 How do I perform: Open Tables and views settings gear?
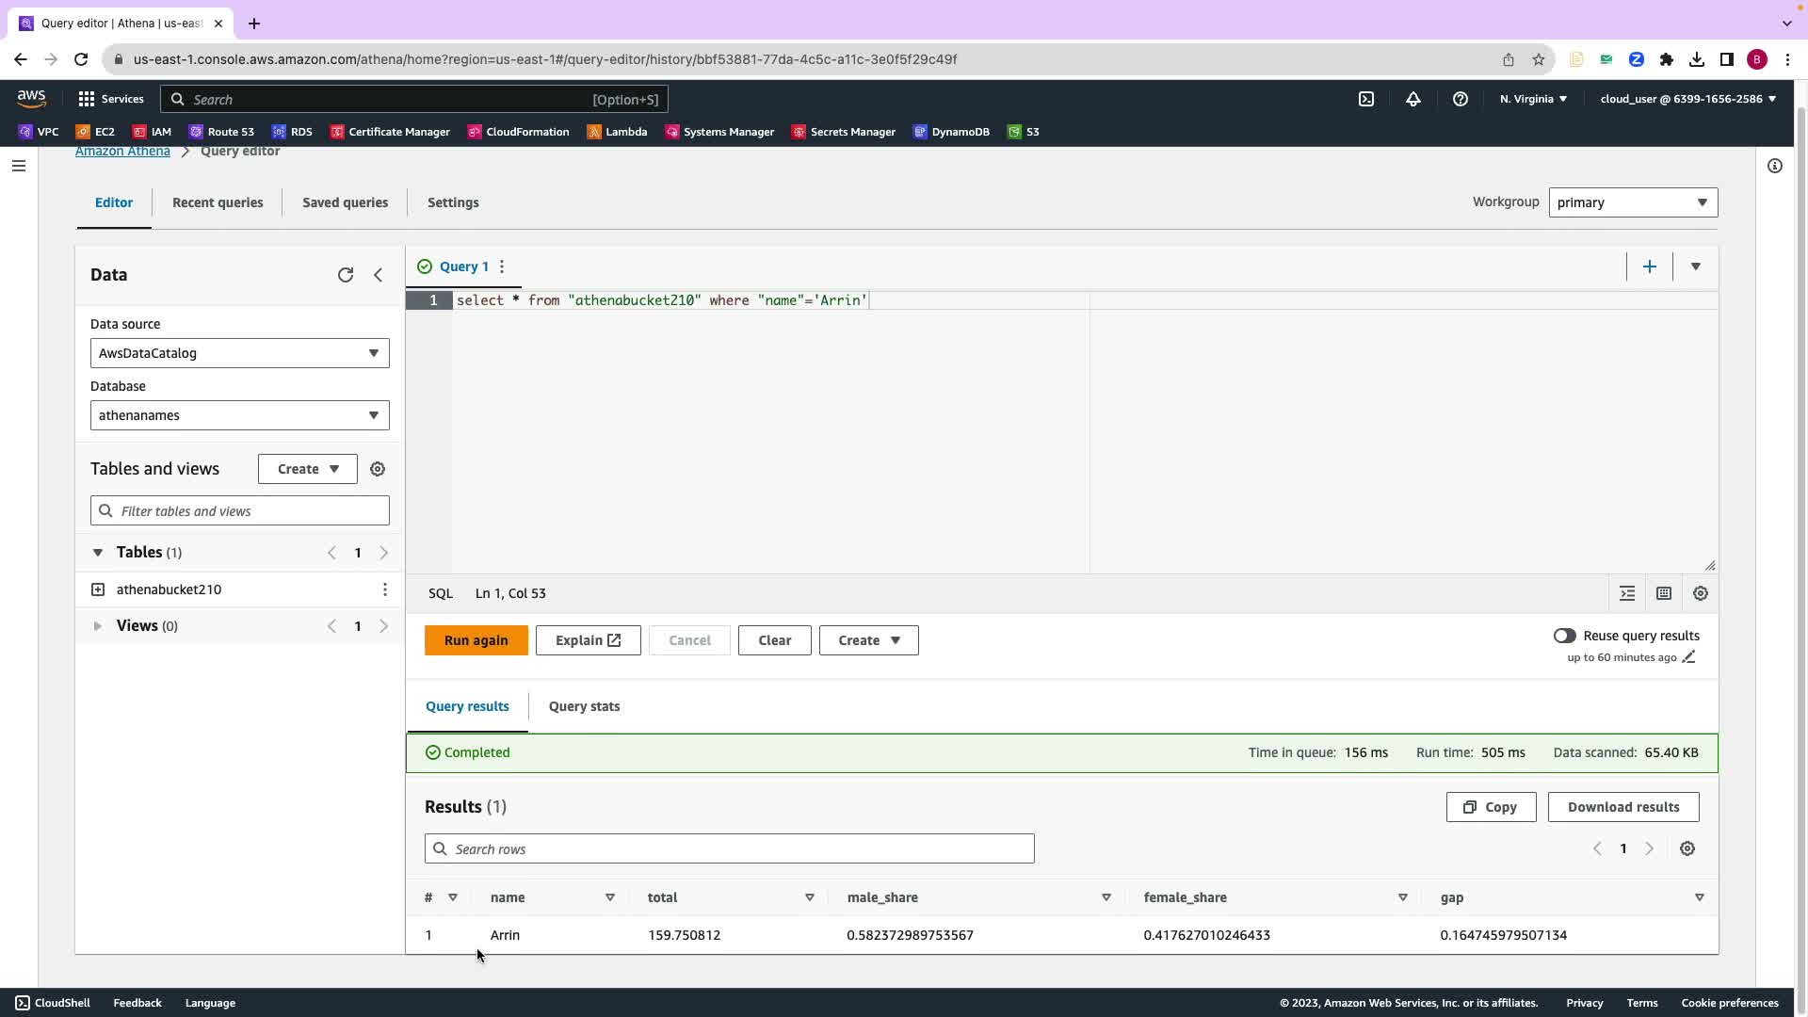[378, 469]
